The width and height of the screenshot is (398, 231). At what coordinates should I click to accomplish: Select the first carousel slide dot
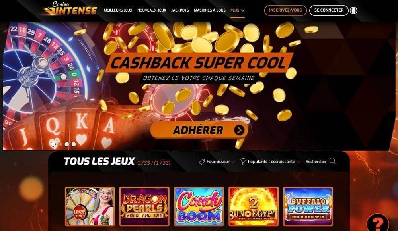point(53,144)
